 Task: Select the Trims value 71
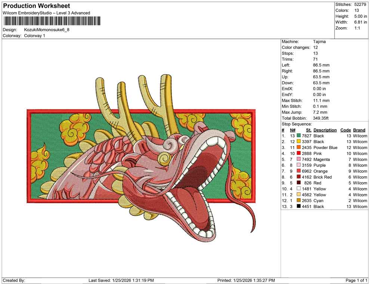coord(315,59)
